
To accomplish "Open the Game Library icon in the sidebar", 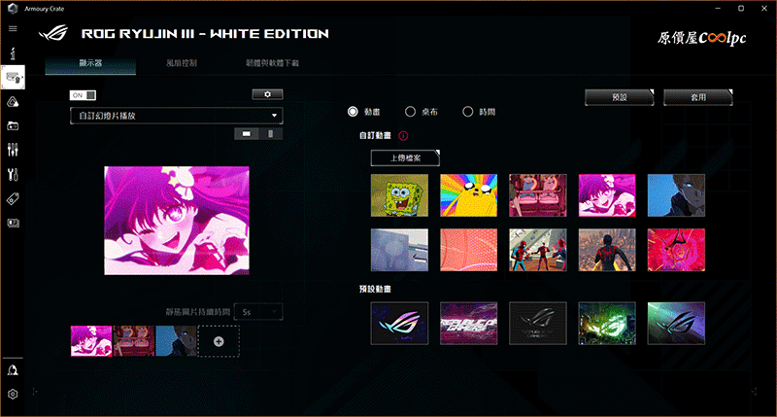I will [x=13, y=126].
